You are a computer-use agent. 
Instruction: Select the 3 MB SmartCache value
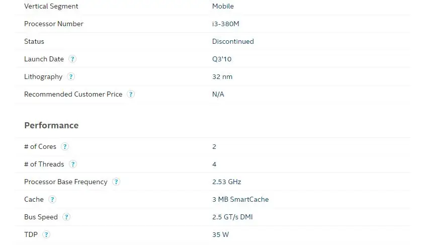[240, 199]
